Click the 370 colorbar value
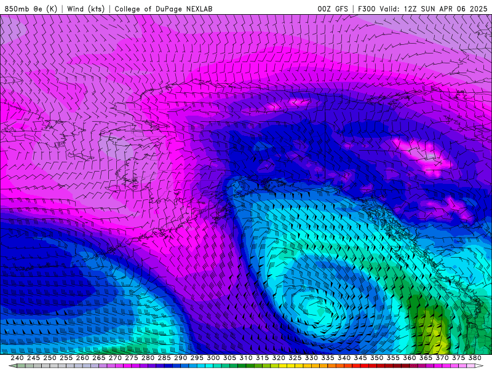The height and width of the screenshot is (369, 492). coord(442,358)
